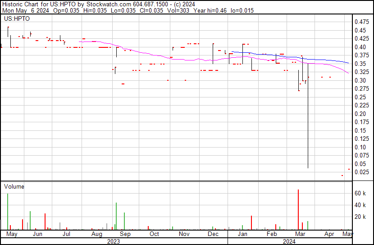
Task: Select the 0.20 price axis label
Action: pyautogui.click(x=360, y=114)
